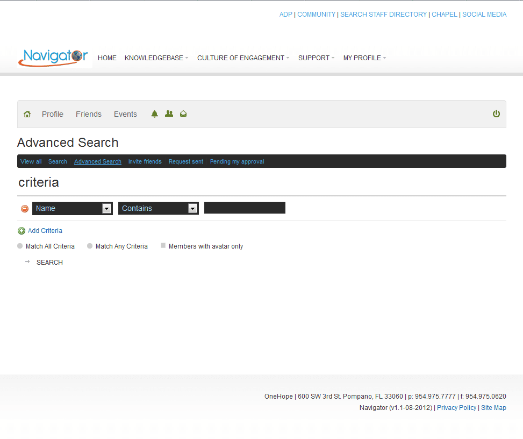Open the CHAPEL top link
Screen dimensions: 523x439
(445, 15)
